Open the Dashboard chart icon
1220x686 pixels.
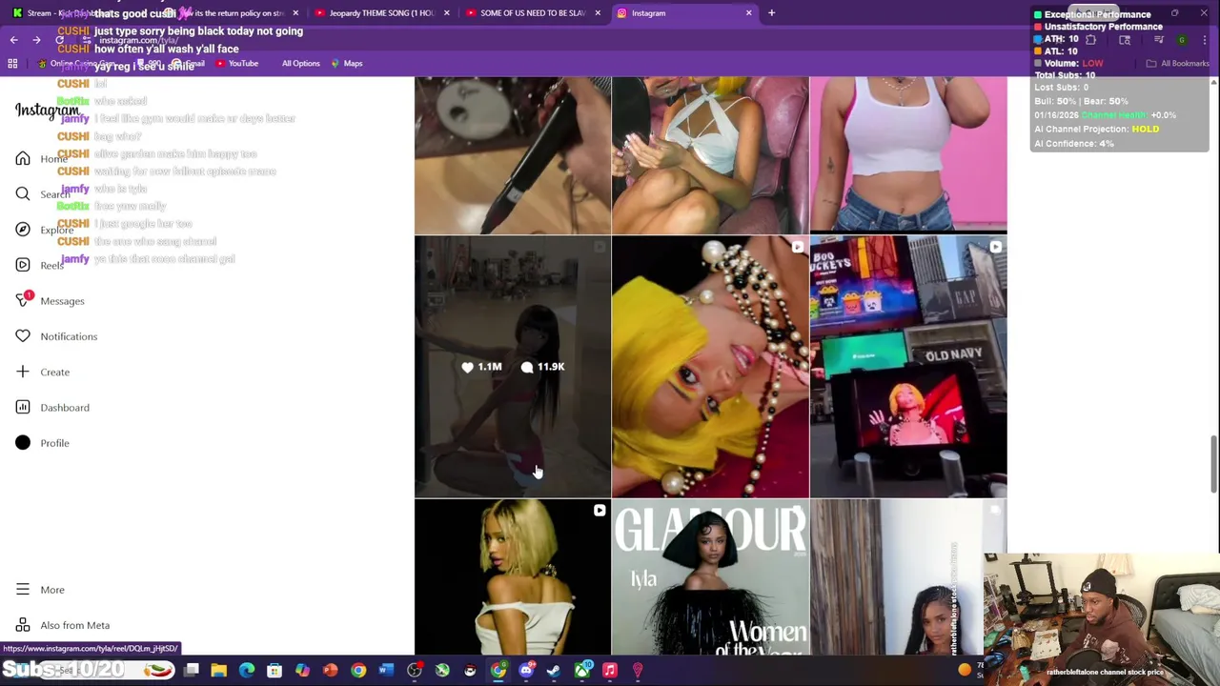point(23,407)
